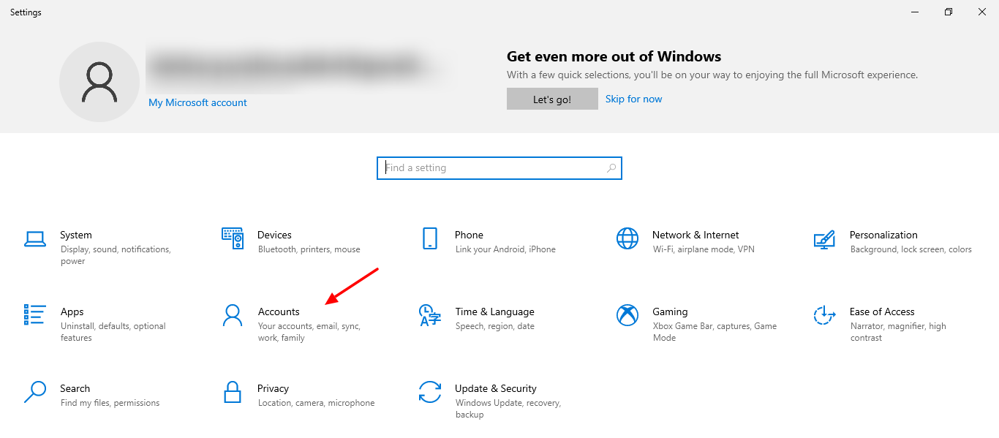This screenshot has height=438, width=999.
Task: Click the Time & Language title
Action: click(494, 311)
